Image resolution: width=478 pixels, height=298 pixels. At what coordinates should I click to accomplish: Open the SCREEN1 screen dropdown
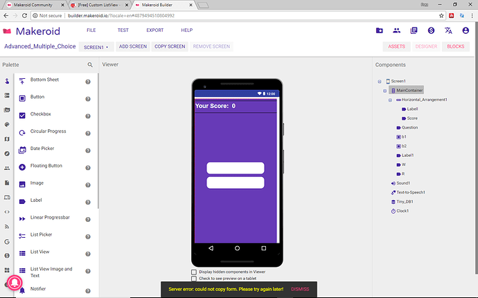(x=96, y=47)
